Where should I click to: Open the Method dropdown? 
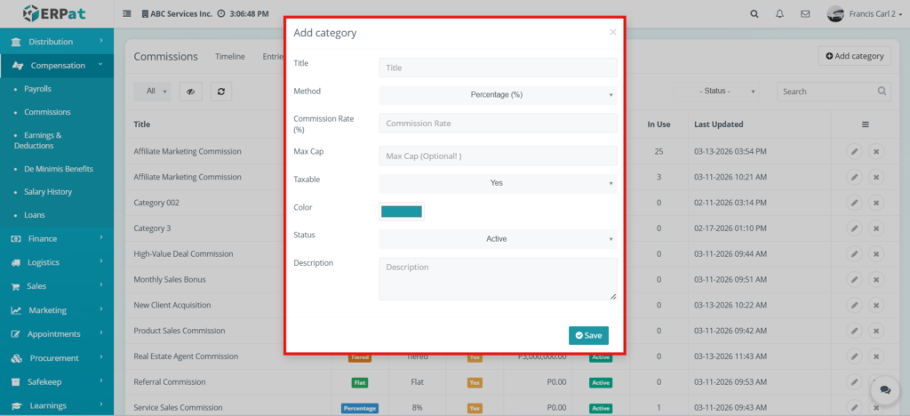498,94
